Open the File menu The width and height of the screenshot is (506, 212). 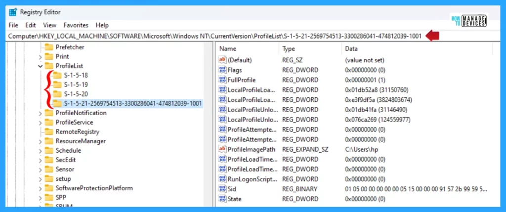[x=13, y=25]
